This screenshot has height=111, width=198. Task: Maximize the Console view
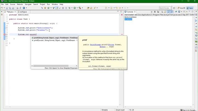[x=192, y=12]
